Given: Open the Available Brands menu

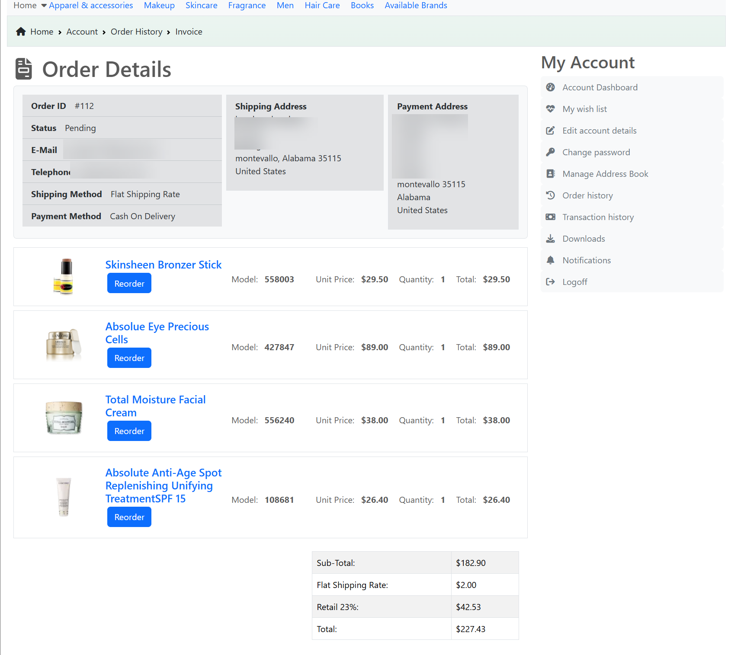Looking at the screenshot, I should (x=416, y=6).
